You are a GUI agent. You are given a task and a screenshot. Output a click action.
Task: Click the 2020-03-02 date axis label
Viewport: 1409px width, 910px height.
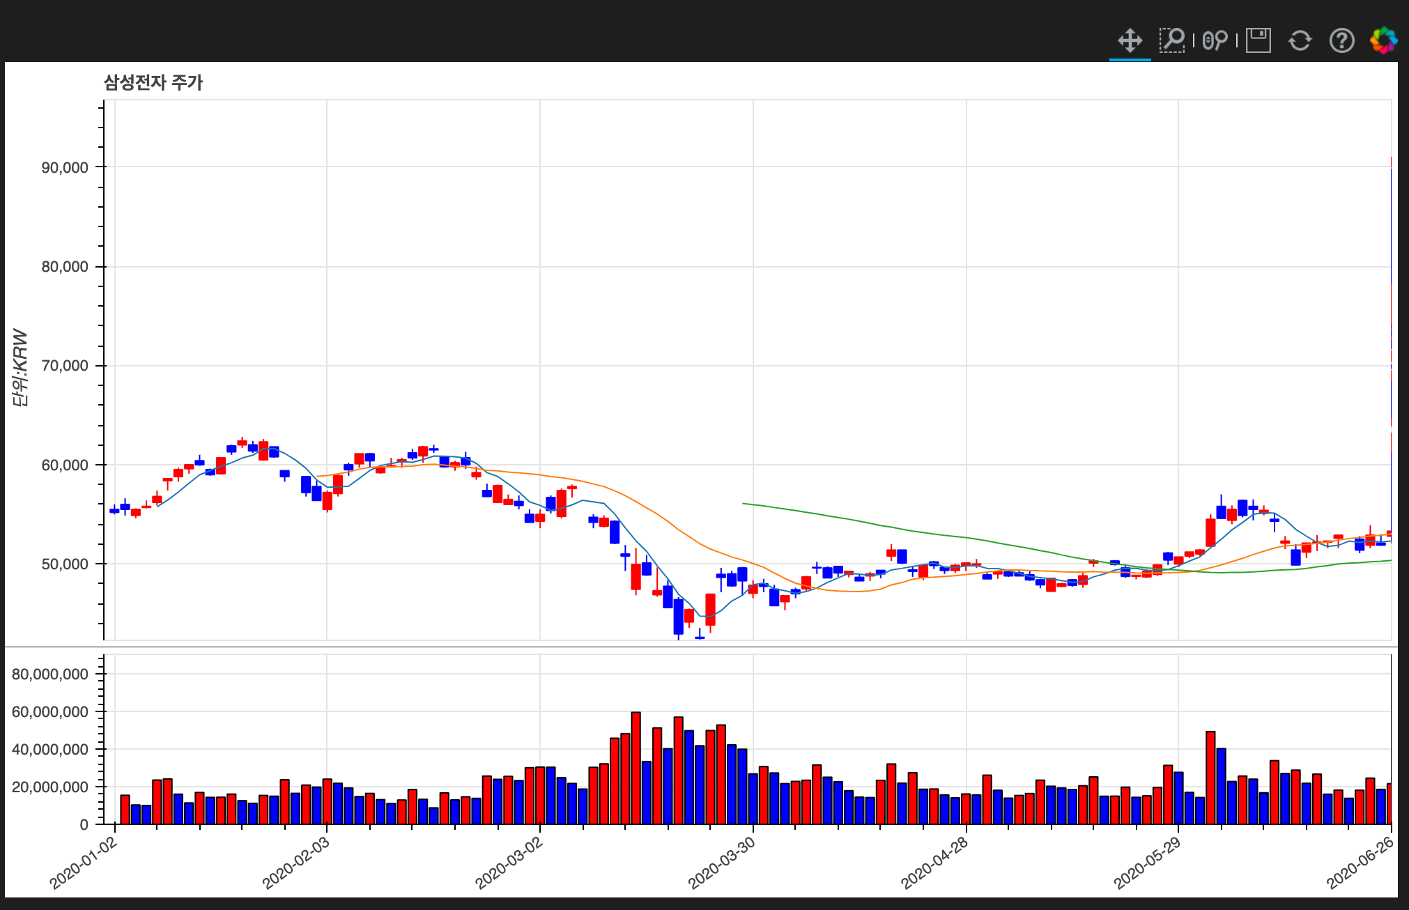509,863
